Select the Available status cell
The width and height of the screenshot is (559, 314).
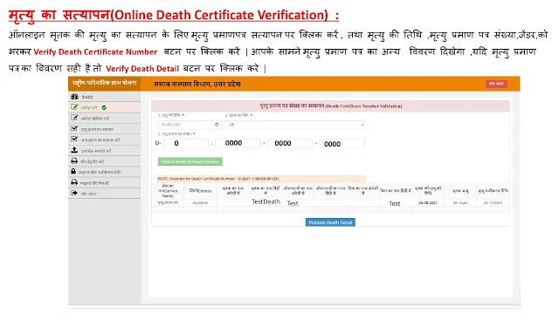tap(200, 202)
